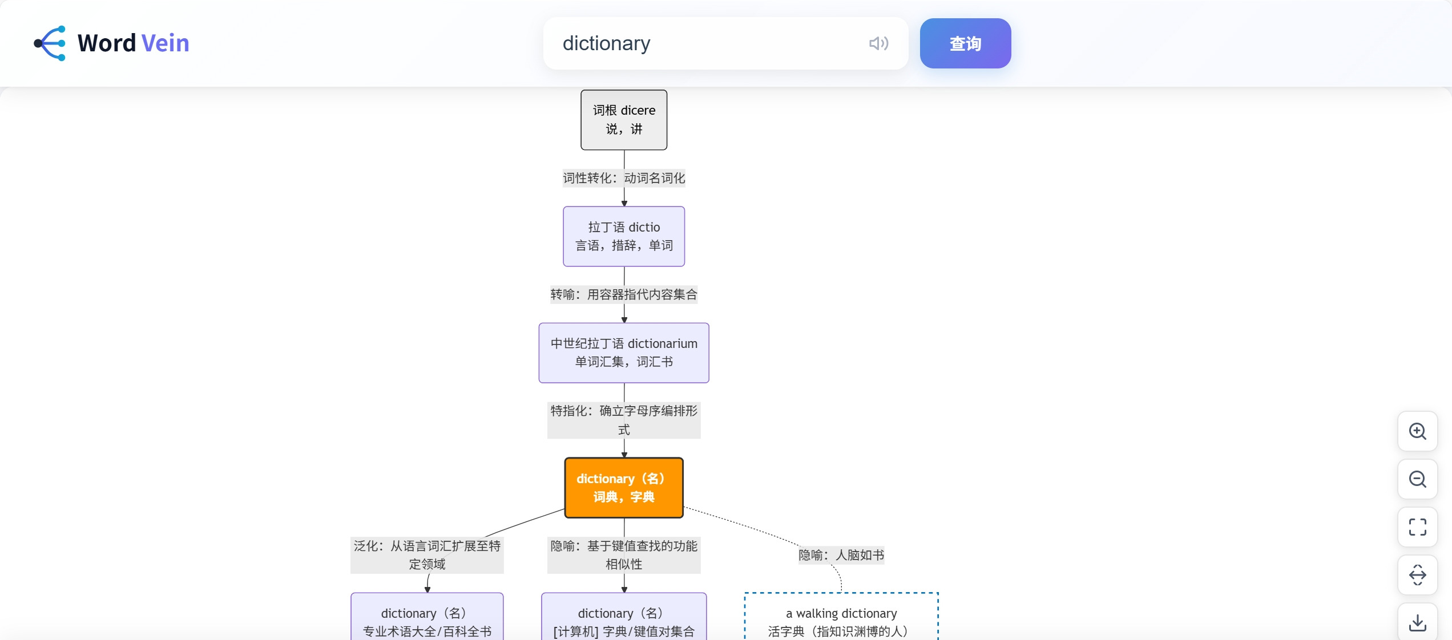Screen dimensions: 1452x640
Task: Click the 专业术语大全/百科全书 node
Action: (x=427, y=621)
